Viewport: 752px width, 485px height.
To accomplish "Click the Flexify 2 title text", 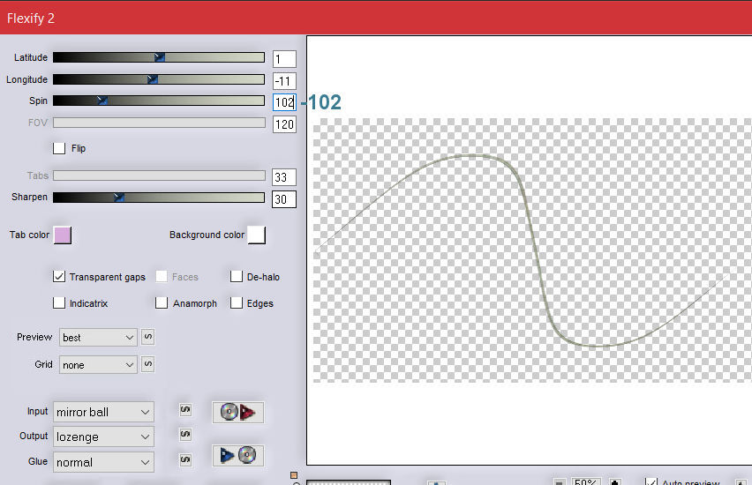I will tap(31, 19).
